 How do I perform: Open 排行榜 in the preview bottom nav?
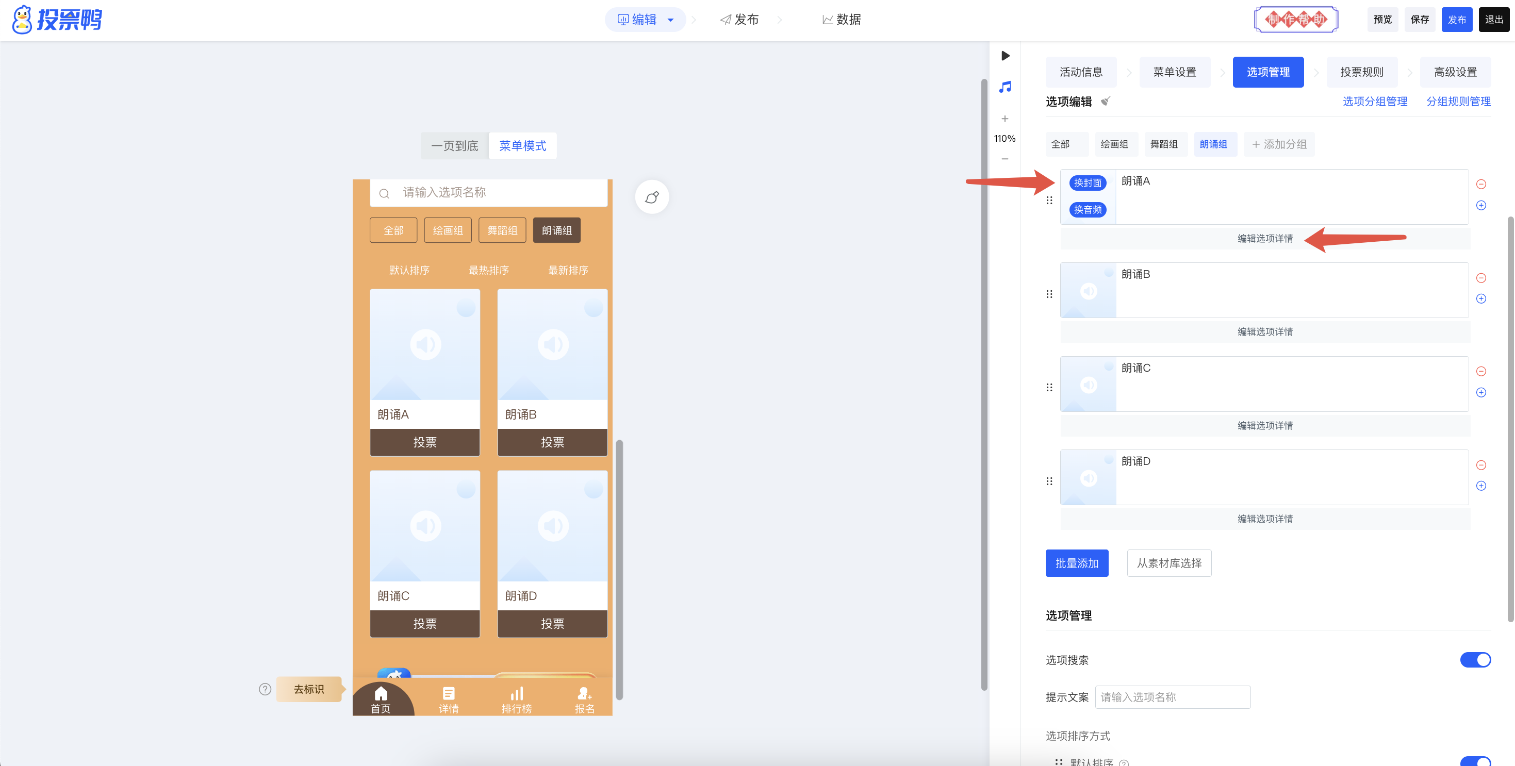516,700
